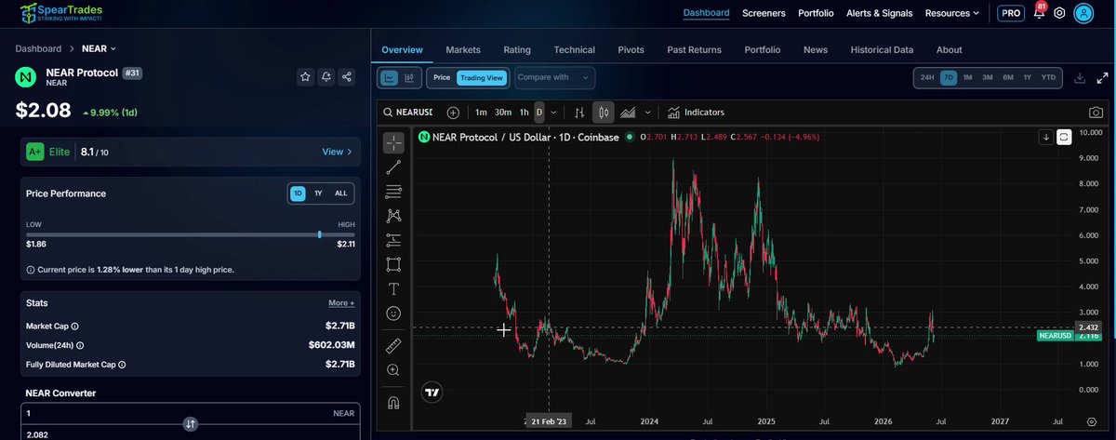Screen dimensions: 1116x440
Task: Open the emoji icons tool
Action: click(x=393, y=313)
